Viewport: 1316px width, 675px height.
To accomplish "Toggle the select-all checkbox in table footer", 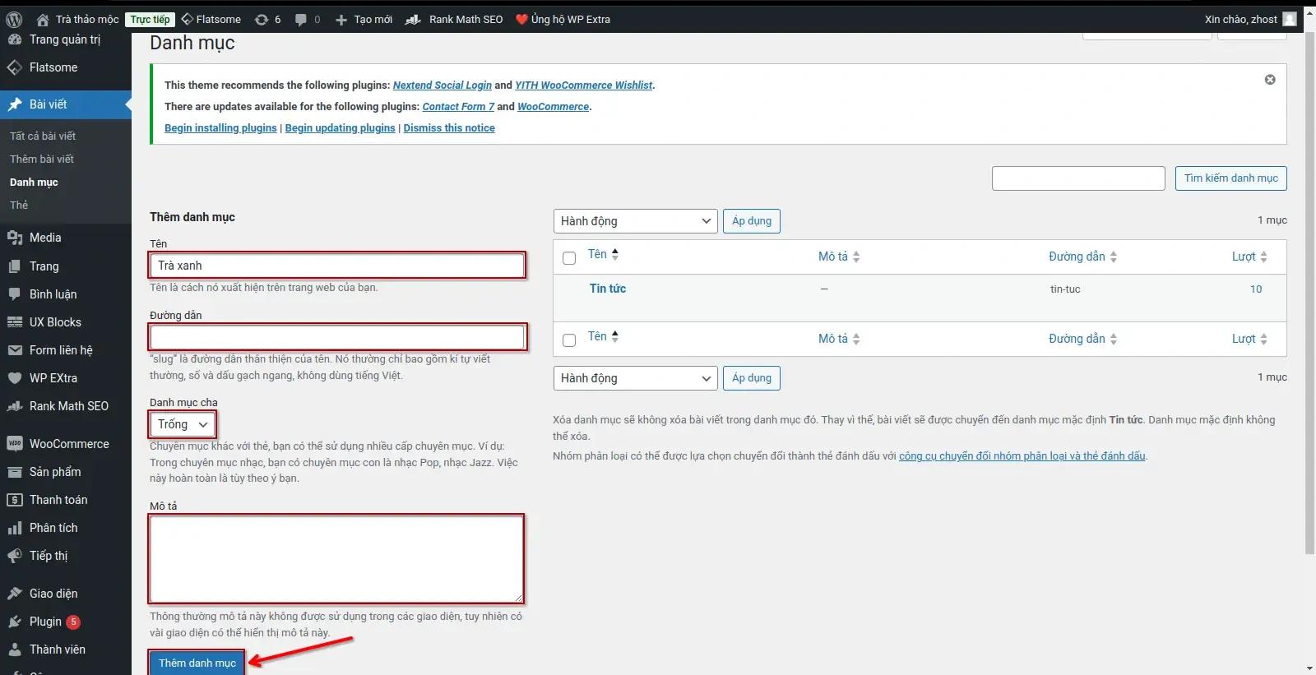I will 569,340.
